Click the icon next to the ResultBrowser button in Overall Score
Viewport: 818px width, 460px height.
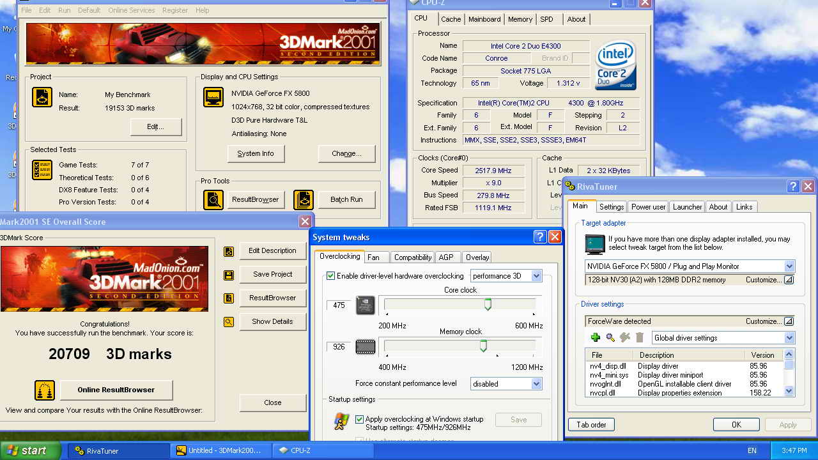click(x=229, y=298)
